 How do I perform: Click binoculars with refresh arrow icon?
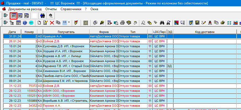169,23
